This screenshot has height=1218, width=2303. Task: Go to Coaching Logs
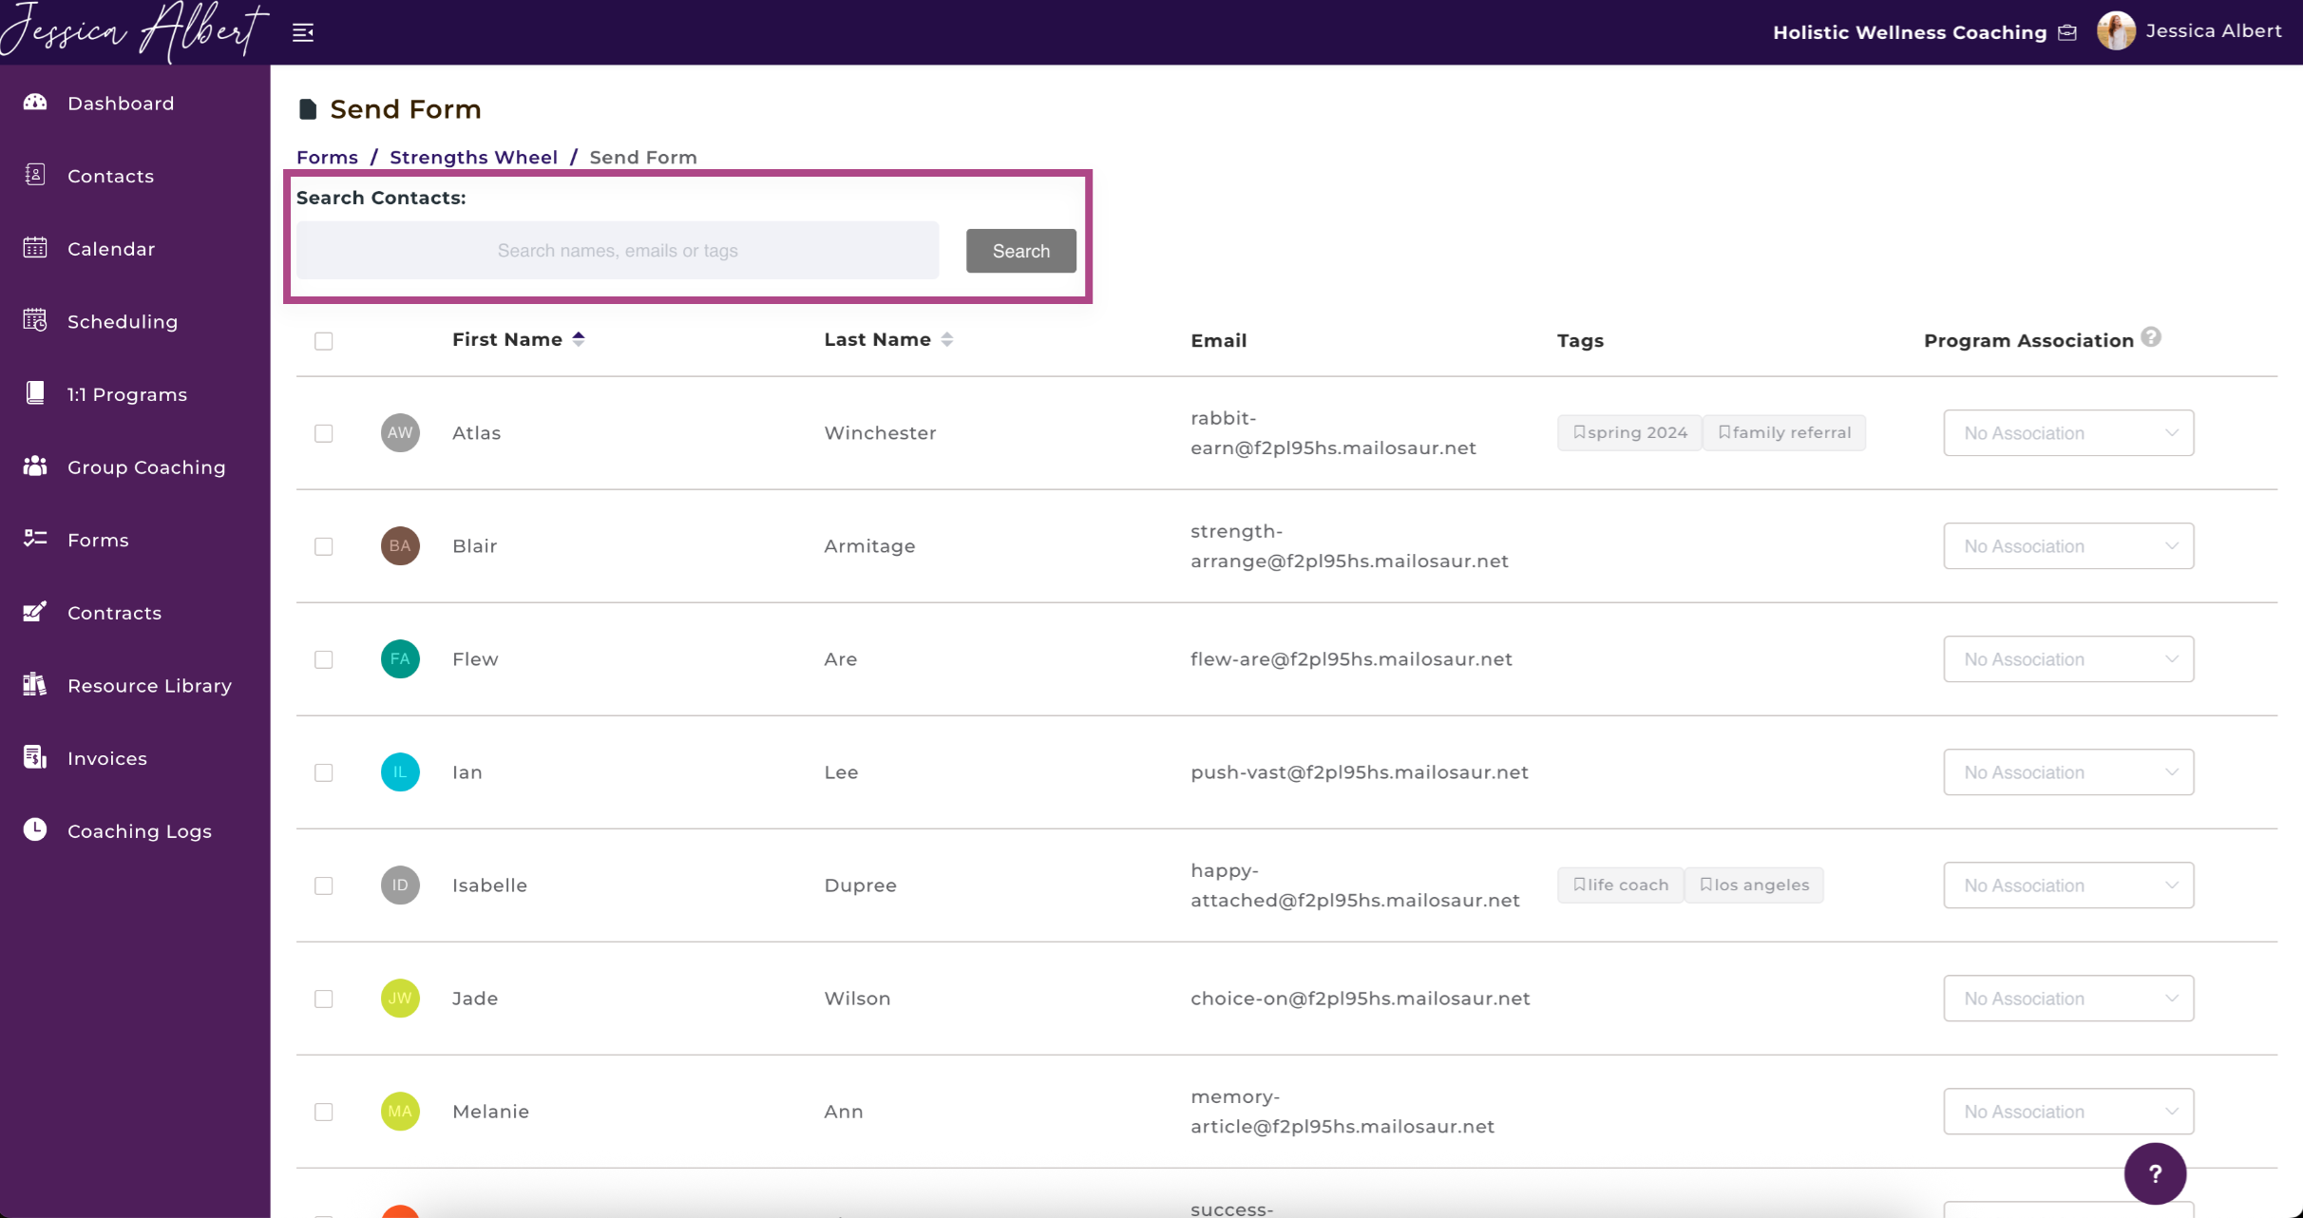pyautogui.click(x=140, y=830)
